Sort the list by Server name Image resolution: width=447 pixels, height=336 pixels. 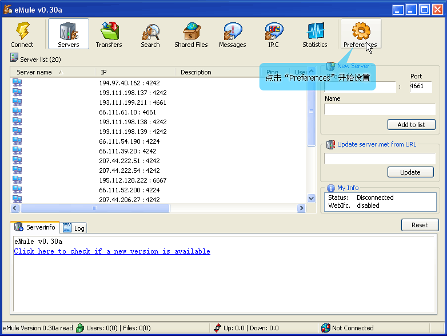click(53, 72)
